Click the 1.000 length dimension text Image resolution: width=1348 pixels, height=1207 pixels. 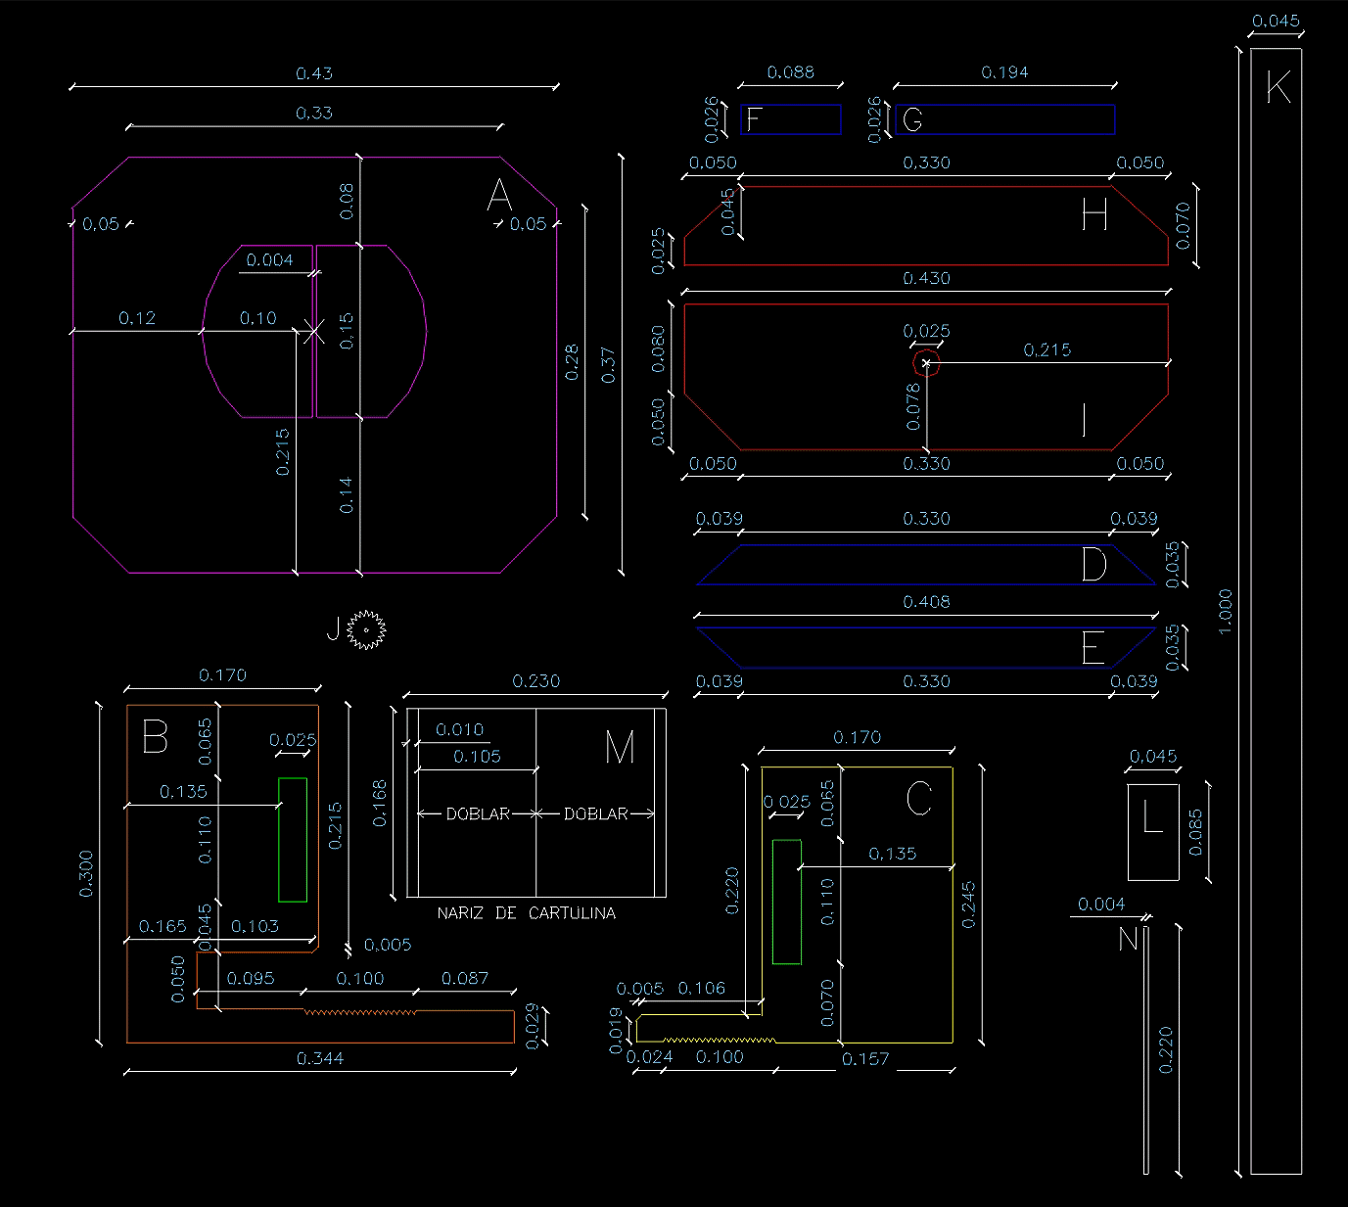click(1226, 611)
